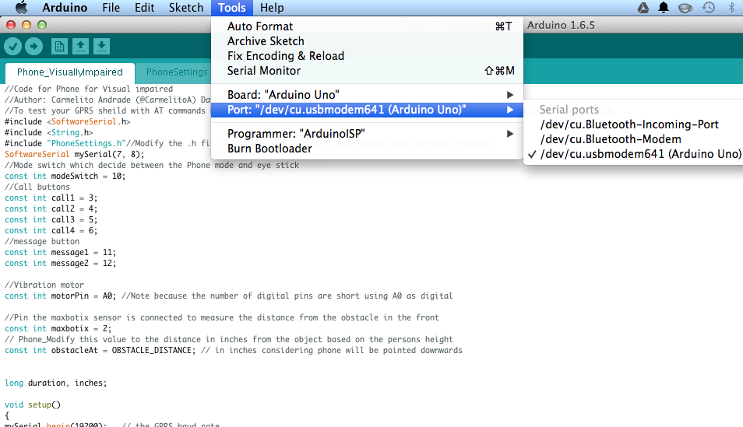Expand the Programmer: "ArduinoISP" submenu
The image size is (743, 427).
367,134
